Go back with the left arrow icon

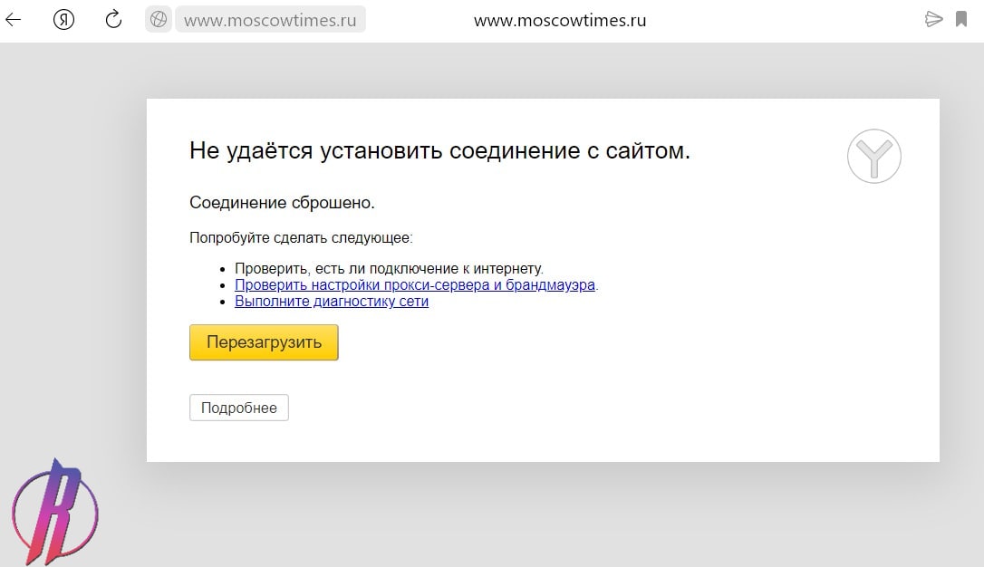[x=14, y=19]
